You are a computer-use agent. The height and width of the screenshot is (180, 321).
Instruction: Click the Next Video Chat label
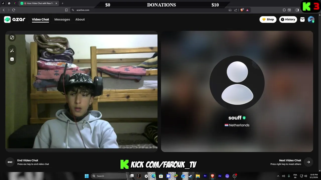290,160
